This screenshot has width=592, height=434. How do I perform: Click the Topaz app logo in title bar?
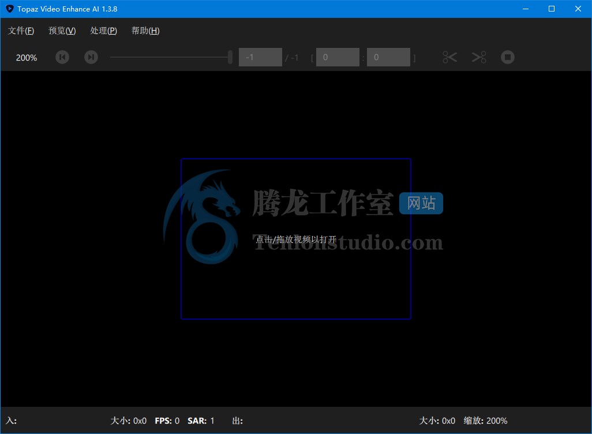pos(10,9)
